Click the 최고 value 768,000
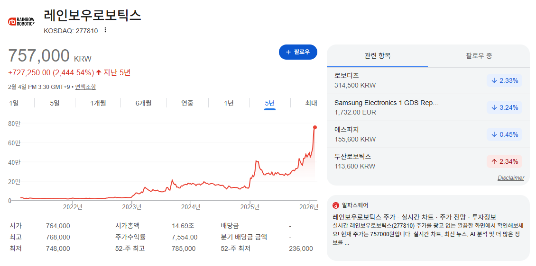The width and height of the screenshot is (536, 266). click(x=58, y=237)
